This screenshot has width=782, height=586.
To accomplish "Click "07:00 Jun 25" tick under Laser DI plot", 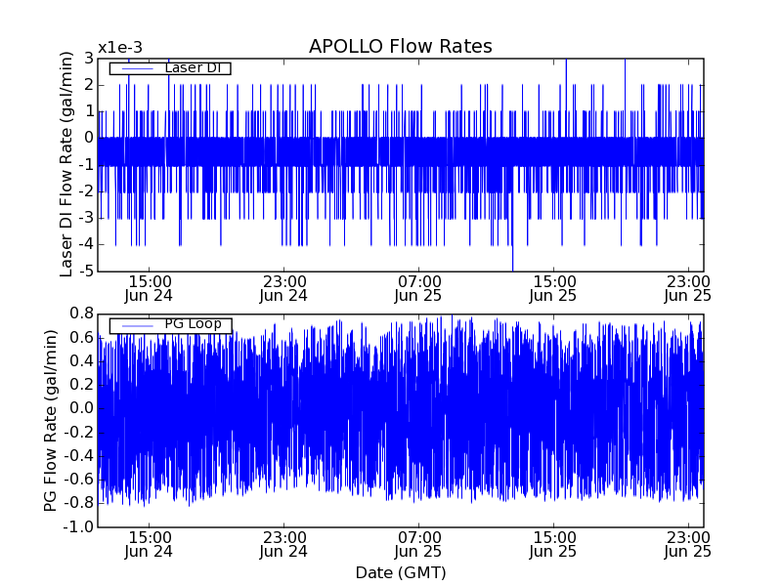I will 418,289.
